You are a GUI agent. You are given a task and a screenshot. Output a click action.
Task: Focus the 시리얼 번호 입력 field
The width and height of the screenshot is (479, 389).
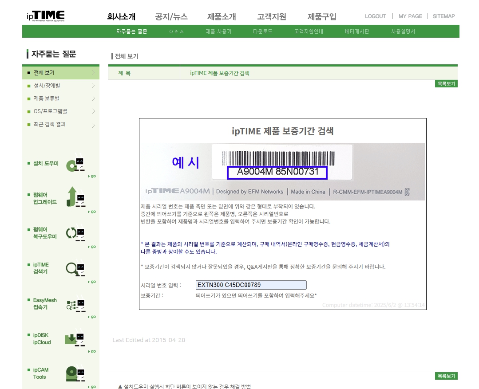click(x=251, y=285)
